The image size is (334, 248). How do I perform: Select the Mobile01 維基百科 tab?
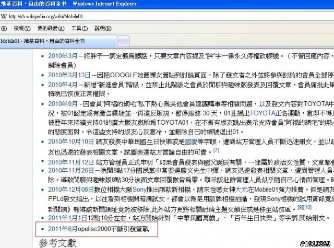(x=58, y=41)
